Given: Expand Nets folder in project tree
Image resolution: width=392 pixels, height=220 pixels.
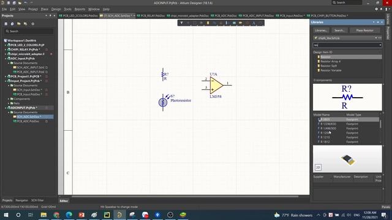Looking at the screenshot, I should (9, 103).
